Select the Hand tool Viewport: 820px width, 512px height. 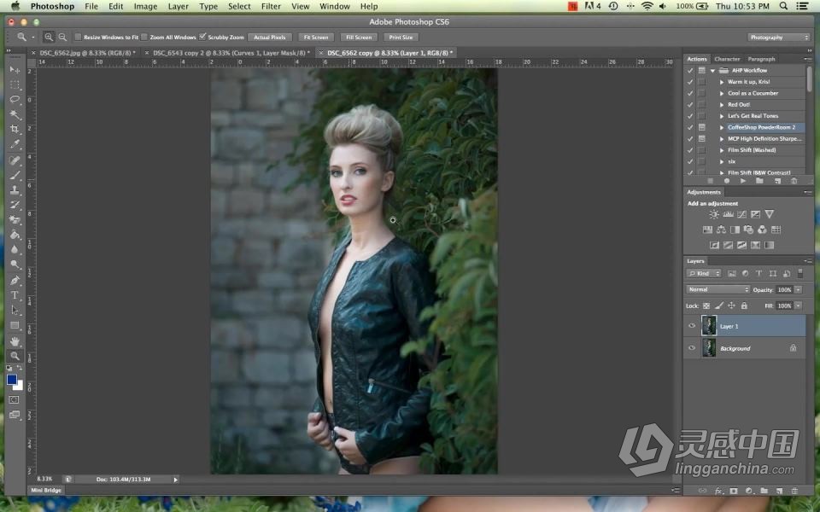tap(15, 341)
